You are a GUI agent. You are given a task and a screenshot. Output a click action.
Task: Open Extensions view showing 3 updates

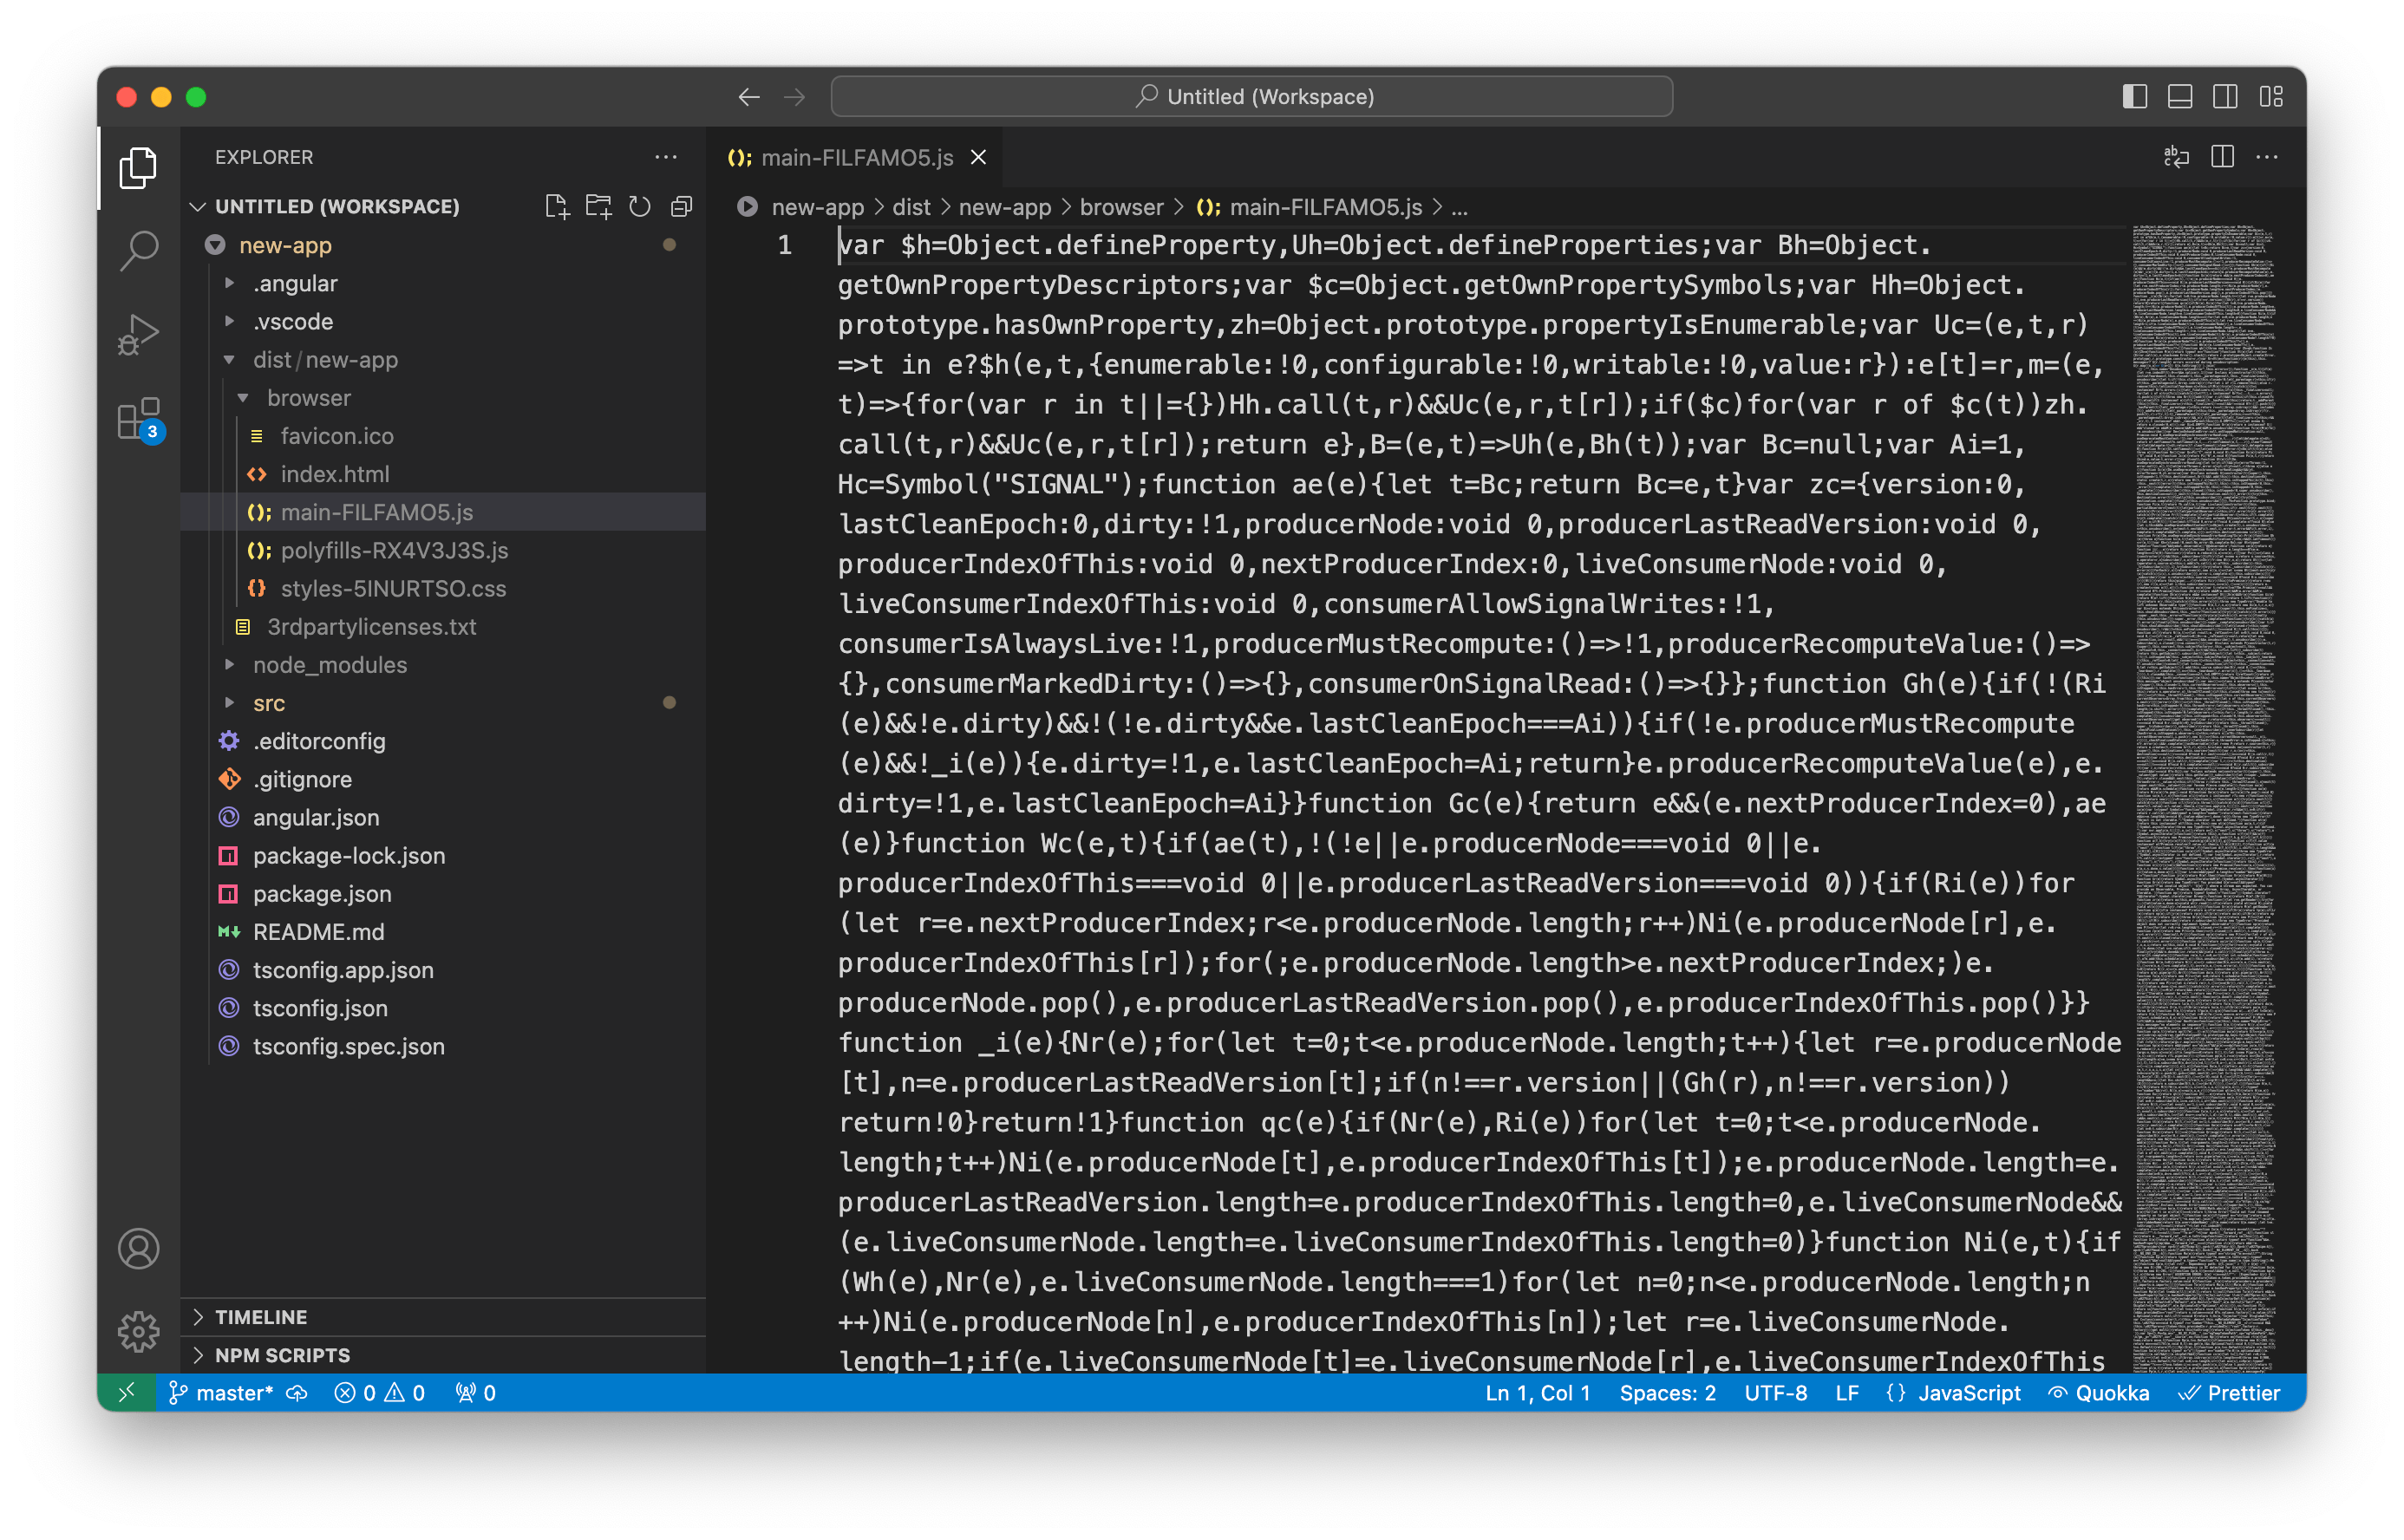pos(139,420)
